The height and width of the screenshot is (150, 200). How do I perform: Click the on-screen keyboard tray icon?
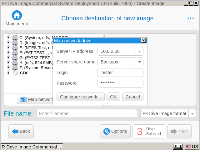tap(178, 147)
